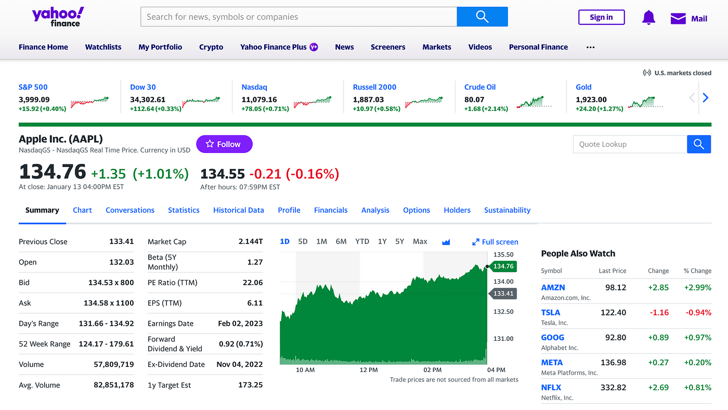728x410 pixels.
Task: Open the more navigation options ellipsis
Action: coord(590,47)
